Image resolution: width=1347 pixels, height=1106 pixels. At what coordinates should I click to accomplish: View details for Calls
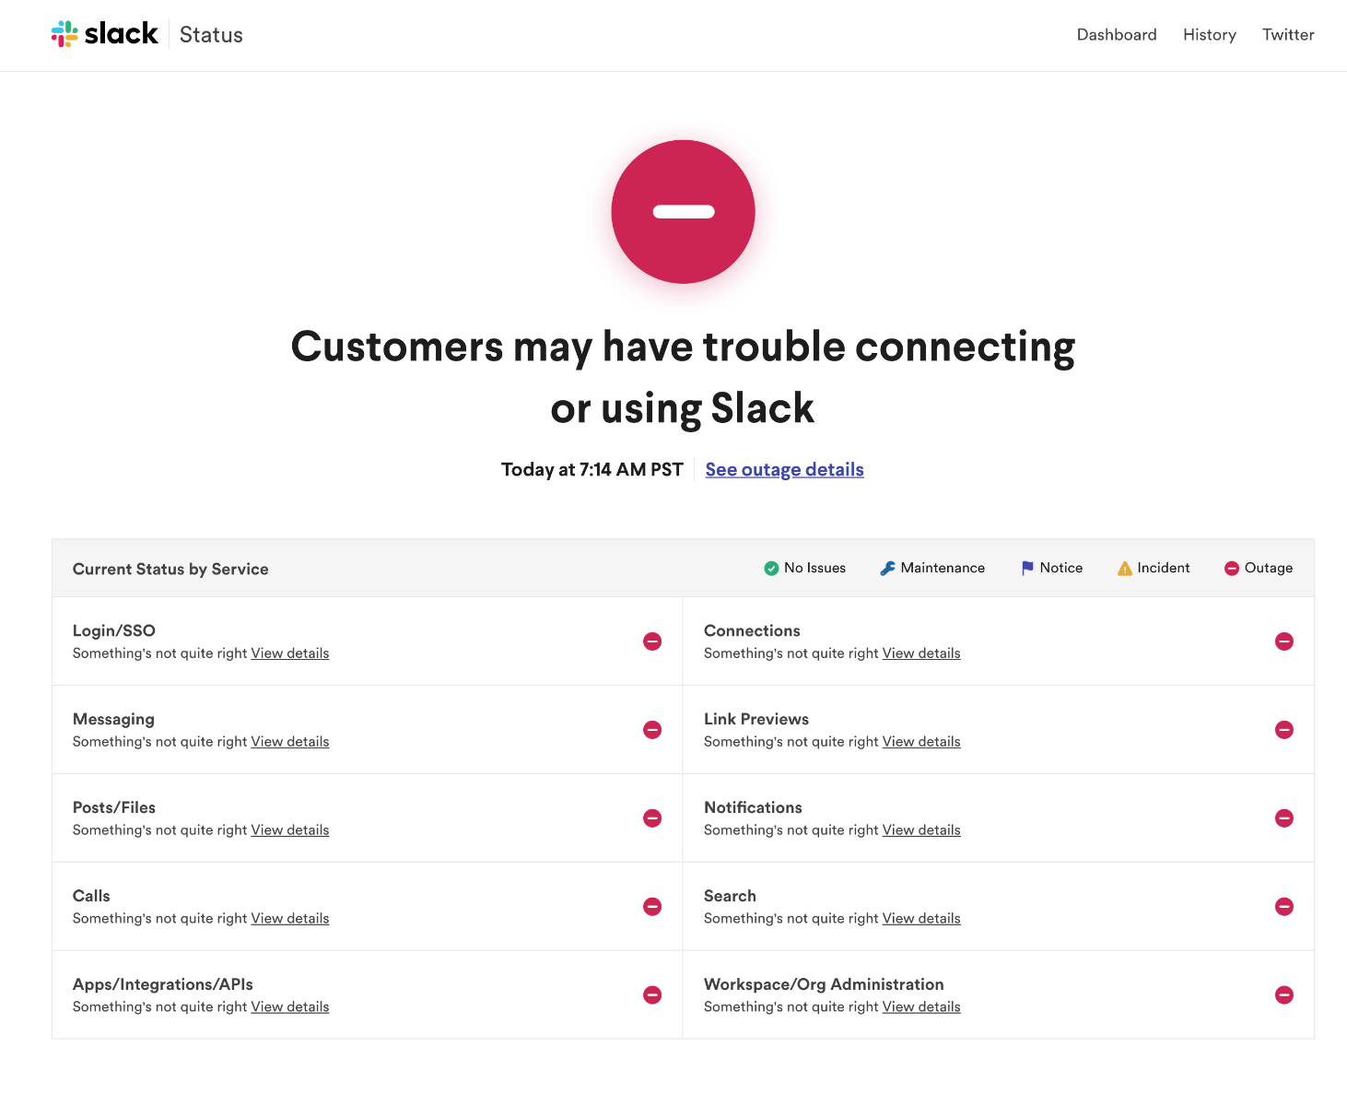pyautogui.click(x=290, y=919)
